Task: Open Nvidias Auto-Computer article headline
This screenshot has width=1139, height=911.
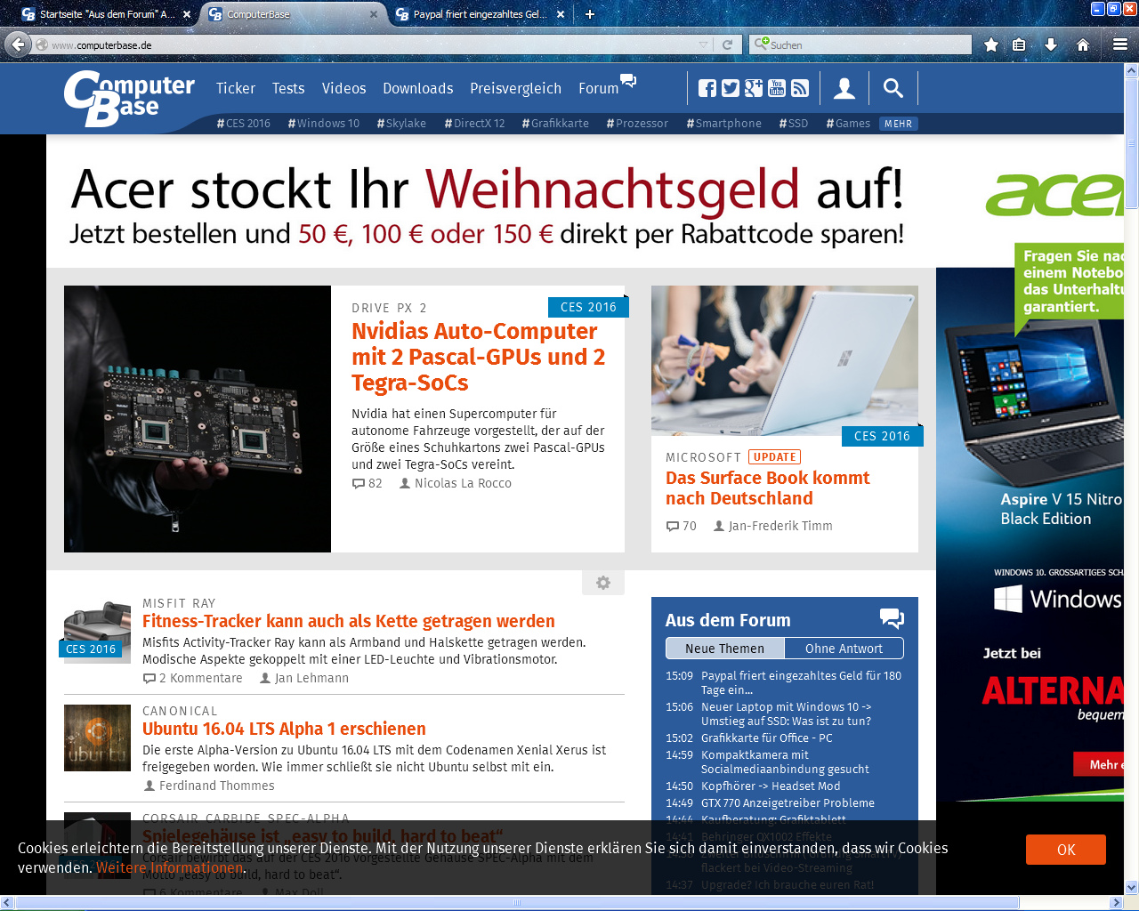Action: pos(478,357)
